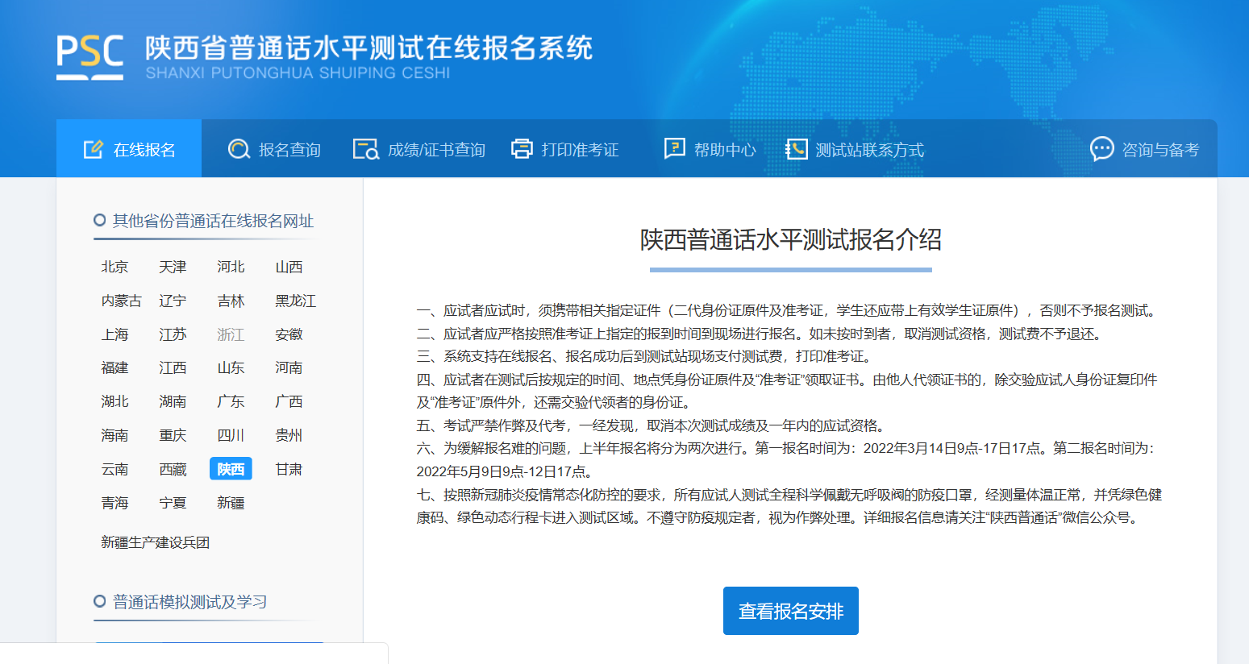Click the highlighted 陕西 province link

click(x=231, y=469)
